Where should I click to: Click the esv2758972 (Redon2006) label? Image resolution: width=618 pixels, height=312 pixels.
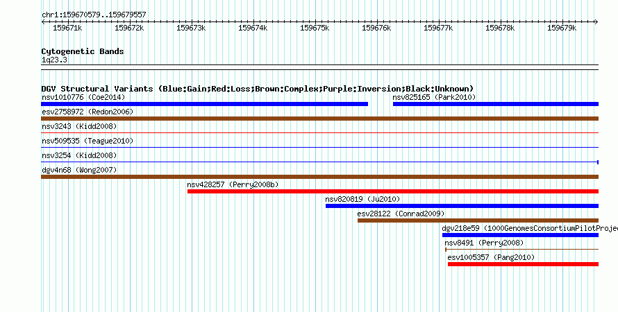click(x=87, y=112)
